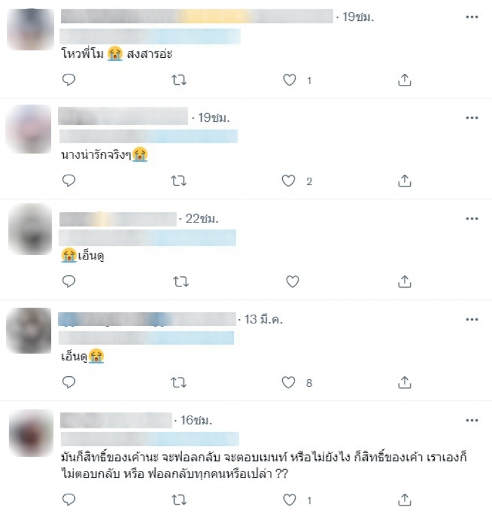
Task: Reply to the tweet saying โหวพี่โม สงสารอ่ะ
Action: (x=69, y=80)
